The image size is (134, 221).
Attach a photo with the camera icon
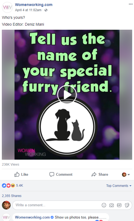(111, 205)
